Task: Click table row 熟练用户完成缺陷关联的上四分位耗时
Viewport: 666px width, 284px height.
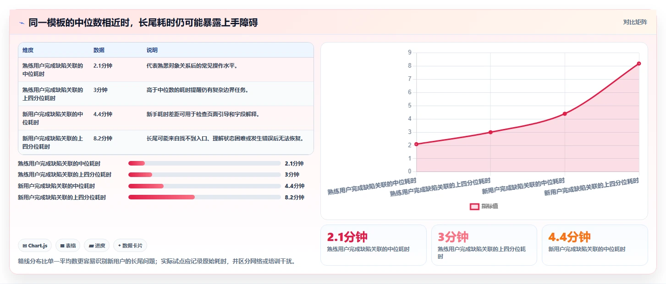Action: pos(166,94)
